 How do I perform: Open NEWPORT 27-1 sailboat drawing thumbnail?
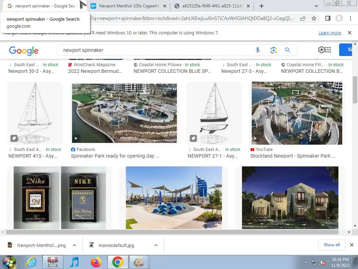pos(214,113)
